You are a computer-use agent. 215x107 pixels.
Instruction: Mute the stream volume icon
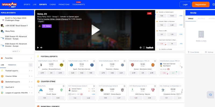(x=41, y=48)
